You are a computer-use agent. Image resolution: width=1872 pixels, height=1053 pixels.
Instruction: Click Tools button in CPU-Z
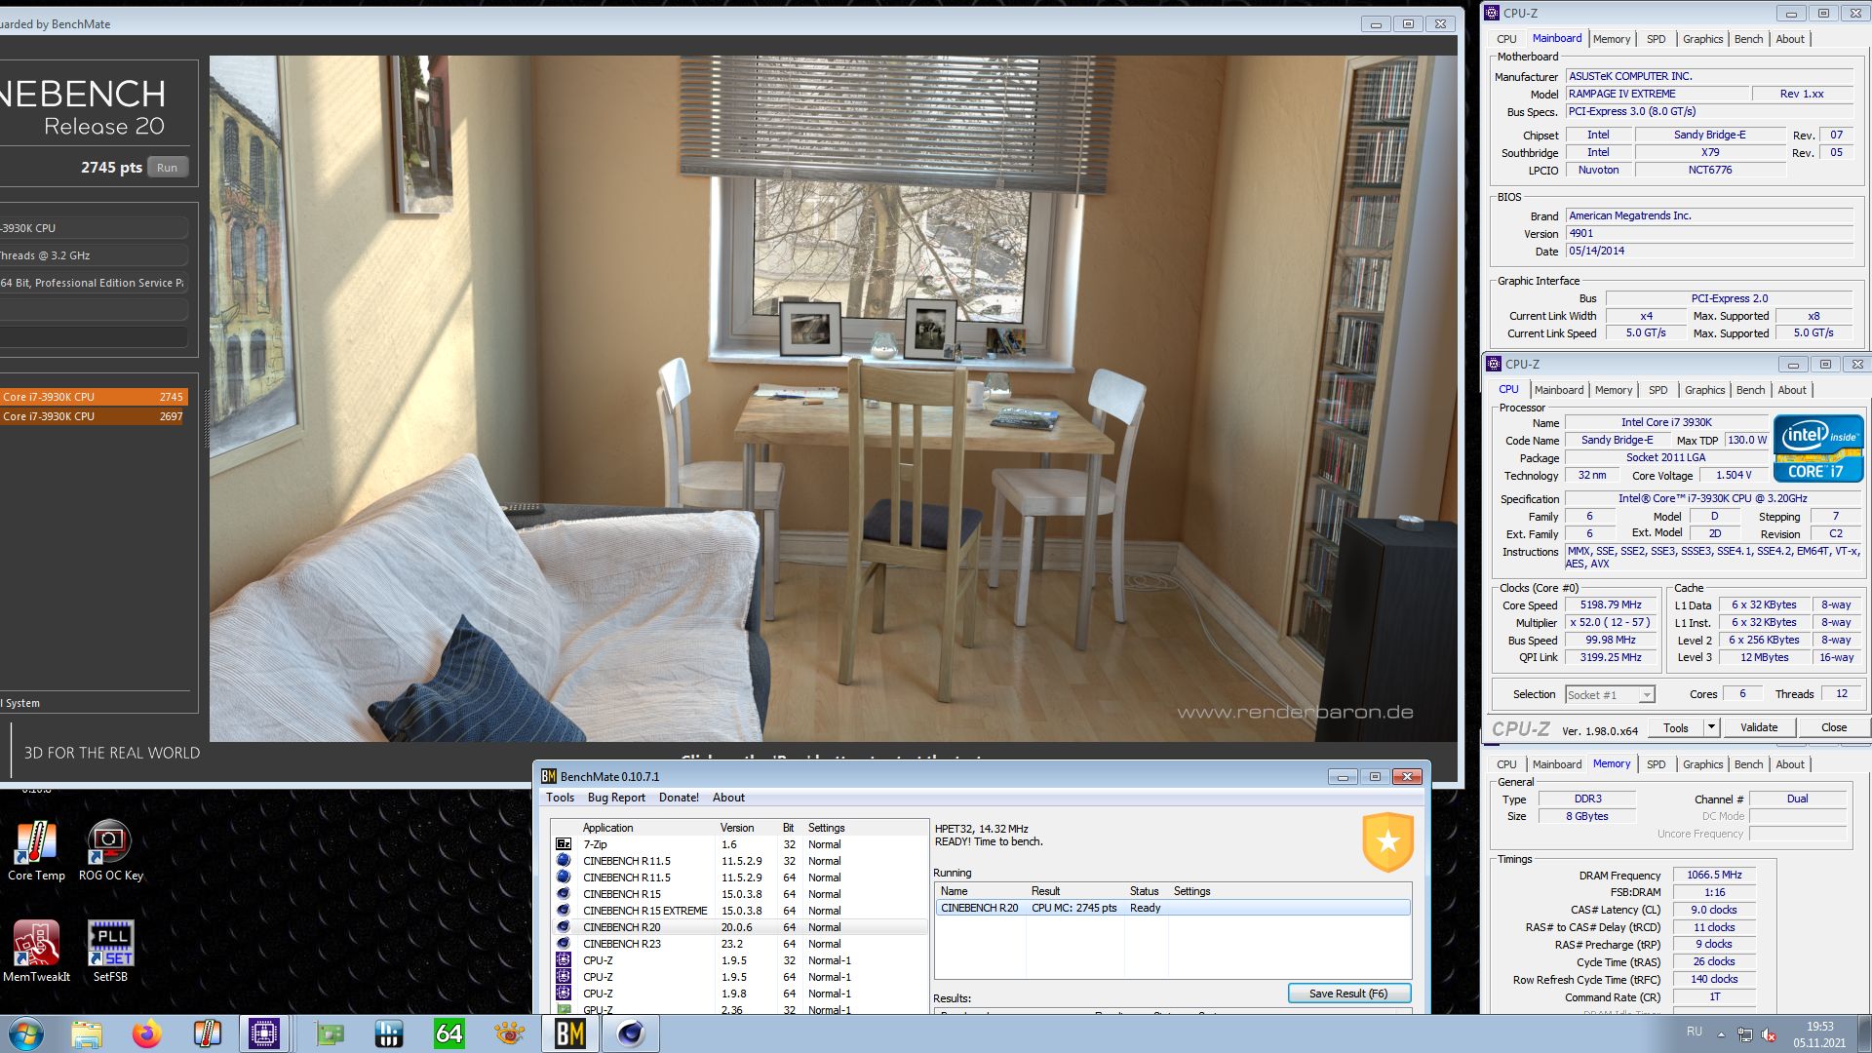click(1675, 727)
